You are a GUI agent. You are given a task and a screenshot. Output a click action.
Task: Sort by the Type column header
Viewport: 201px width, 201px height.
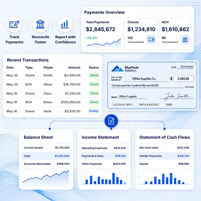pyautogui.click(x=29, y=67)
